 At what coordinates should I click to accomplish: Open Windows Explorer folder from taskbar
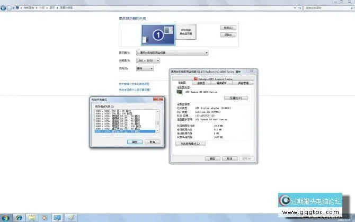click(x=32, y=218)
